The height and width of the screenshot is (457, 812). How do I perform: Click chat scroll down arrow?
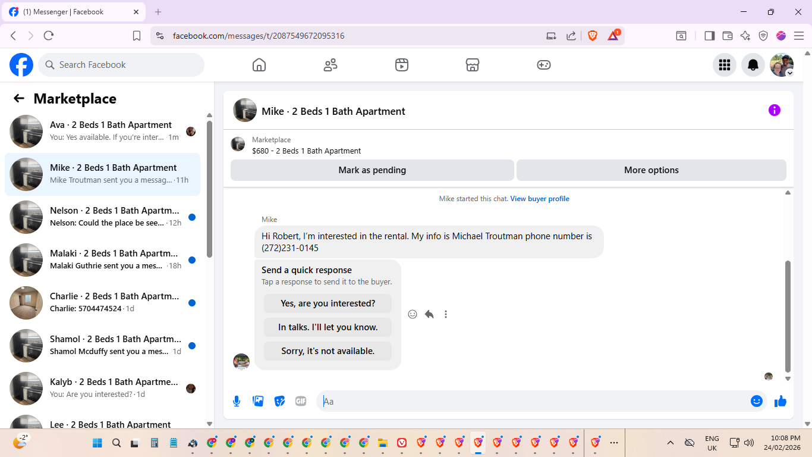[x=788, y=378]
